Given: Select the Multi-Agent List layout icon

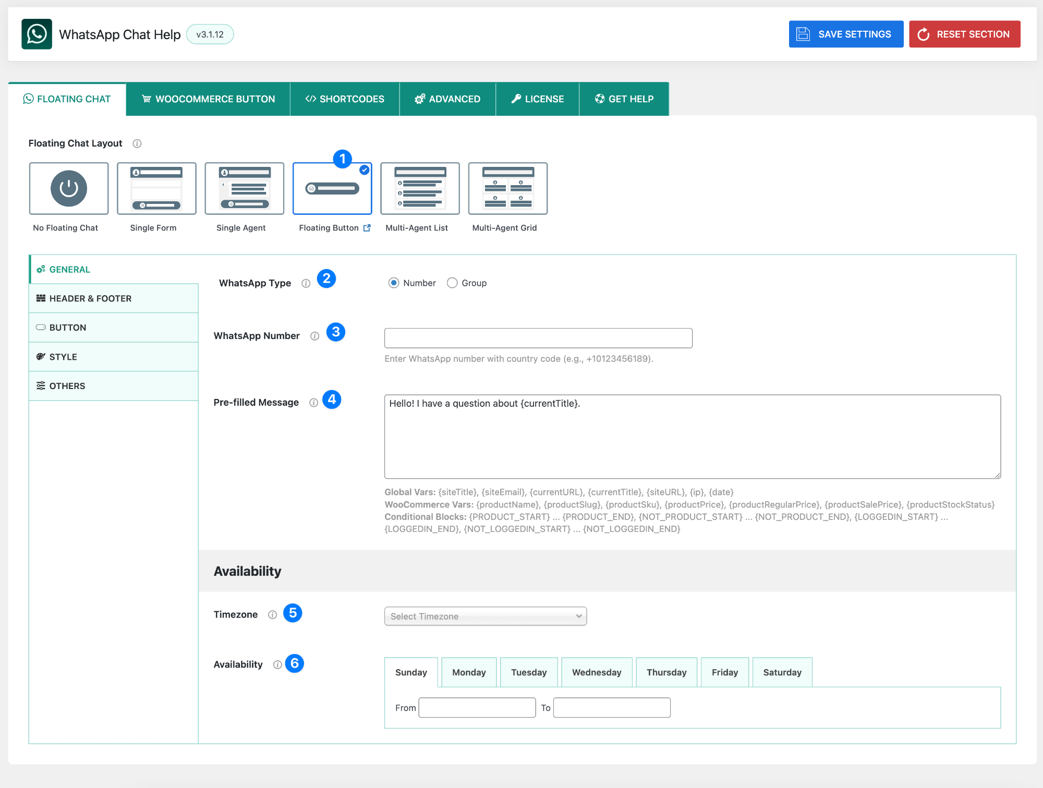Looking at the screenshot, I should tap(420, 188).
